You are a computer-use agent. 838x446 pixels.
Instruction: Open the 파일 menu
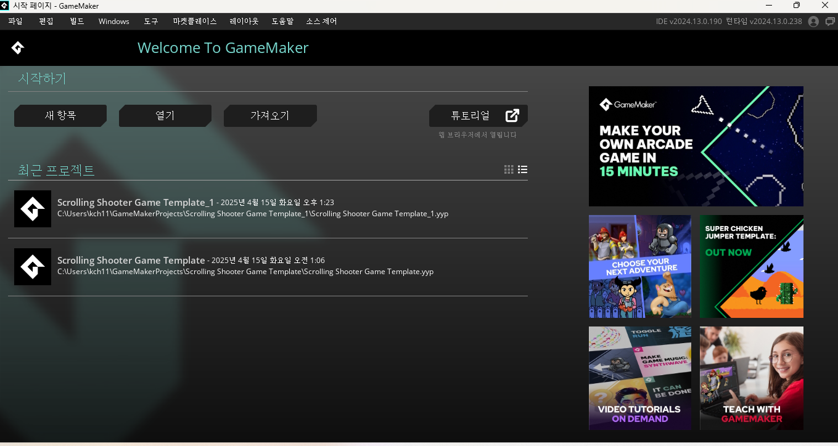tap(15, 22)
